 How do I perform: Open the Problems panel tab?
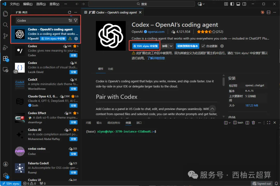click(88, 123)
